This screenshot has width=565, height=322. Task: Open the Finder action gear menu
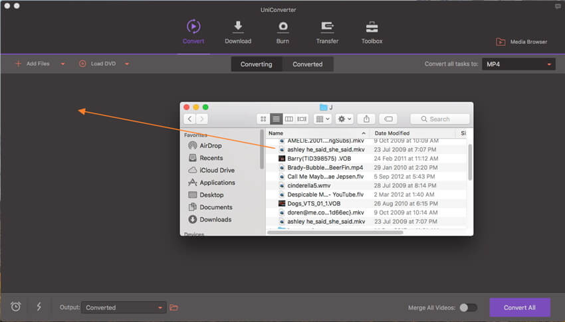[x=344, y=119]
